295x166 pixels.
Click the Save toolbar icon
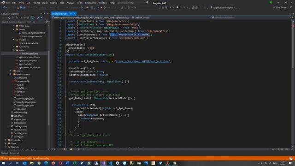21,7
